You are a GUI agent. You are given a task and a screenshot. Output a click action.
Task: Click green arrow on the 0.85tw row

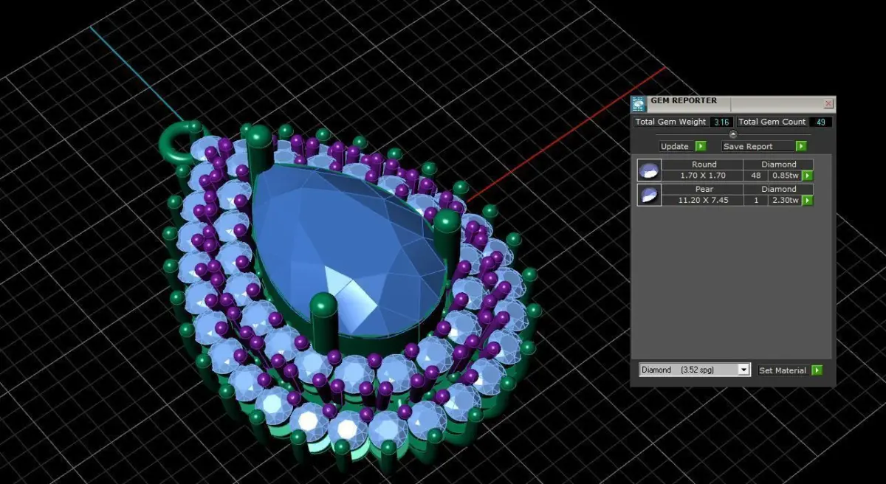[808, 176]
